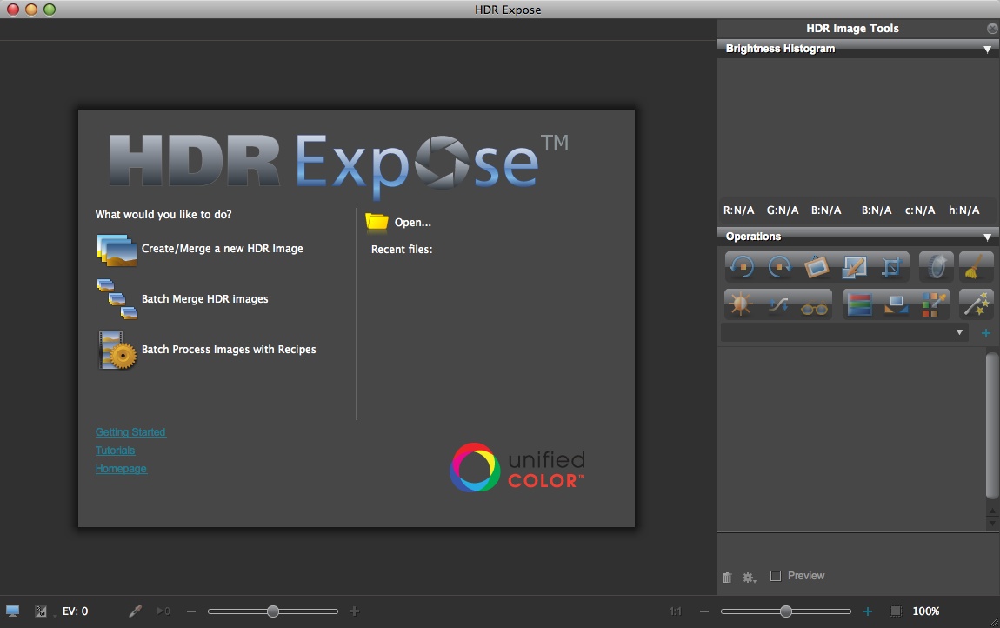
Task: Click the Recent files: label
Action: coord(402,249)
